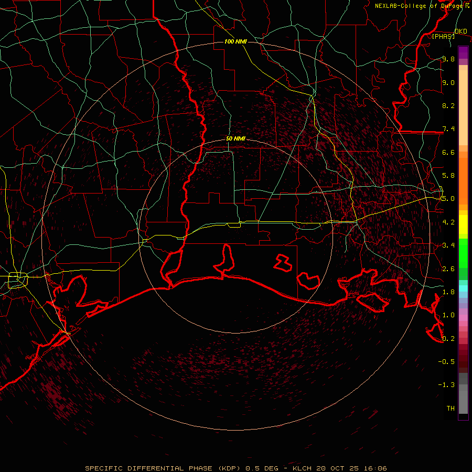The height and width of the screenshot is (472, 472).
Task: Click the 7.4 legend value
Action: [448, 129]
